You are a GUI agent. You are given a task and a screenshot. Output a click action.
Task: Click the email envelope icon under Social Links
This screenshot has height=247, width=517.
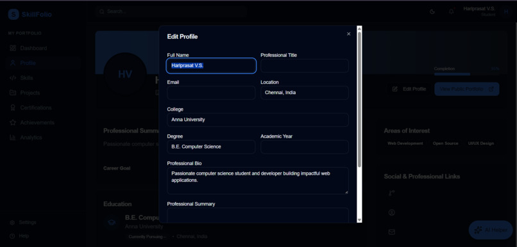[x=391, y=232]
